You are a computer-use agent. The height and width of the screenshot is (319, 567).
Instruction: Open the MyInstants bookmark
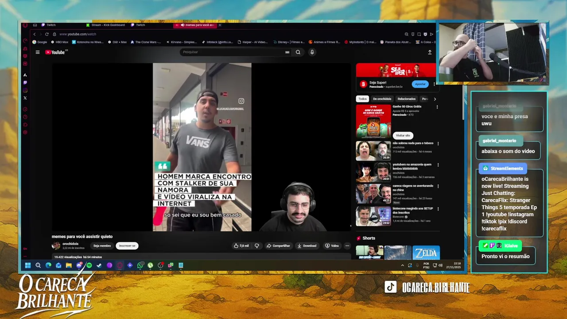[x=360, y=42]
